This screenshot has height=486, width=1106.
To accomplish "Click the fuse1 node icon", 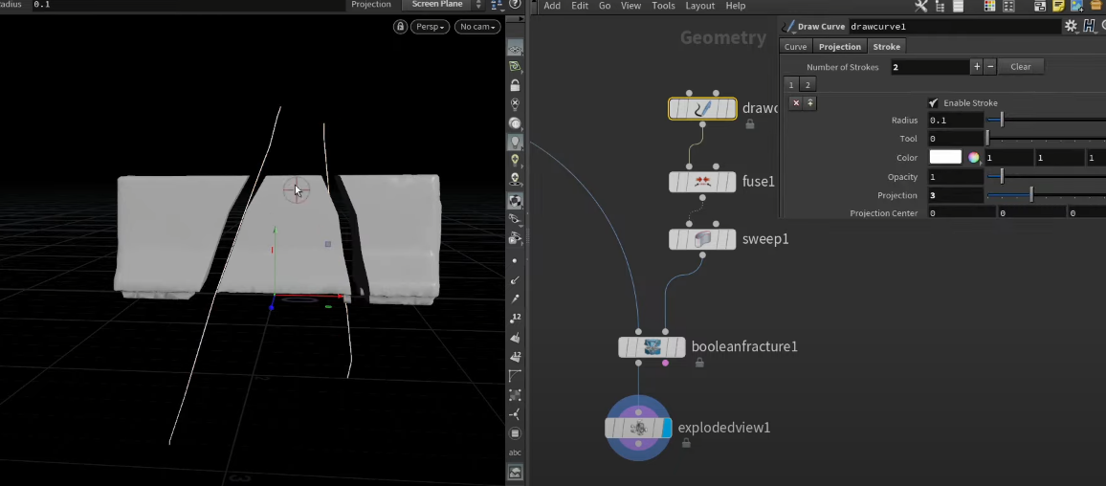I will 702,181.
